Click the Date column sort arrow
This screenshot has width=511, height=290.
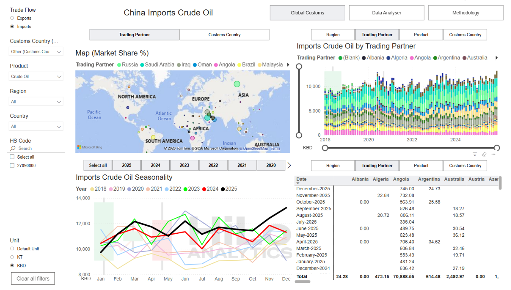click(298, 183)
